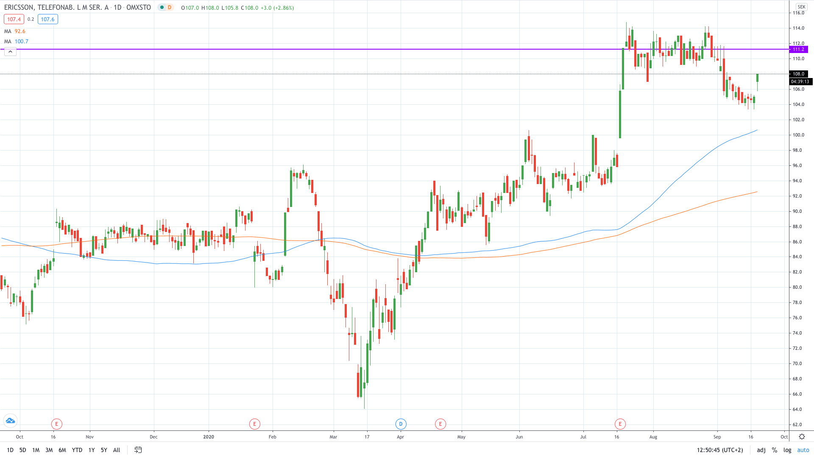
Task: Open chart settings gear icon
Action: coord(802,437)
